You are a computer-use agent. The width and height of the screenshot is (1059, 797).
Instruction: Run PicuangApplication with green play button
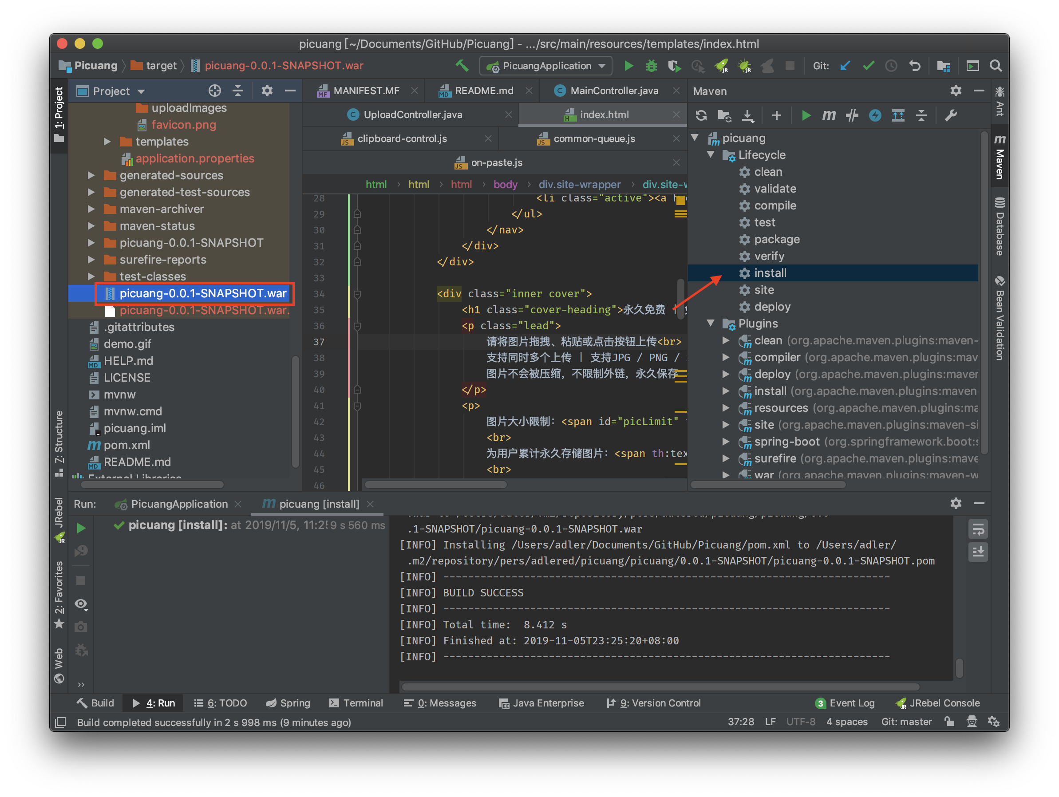(x=628, y=66)
